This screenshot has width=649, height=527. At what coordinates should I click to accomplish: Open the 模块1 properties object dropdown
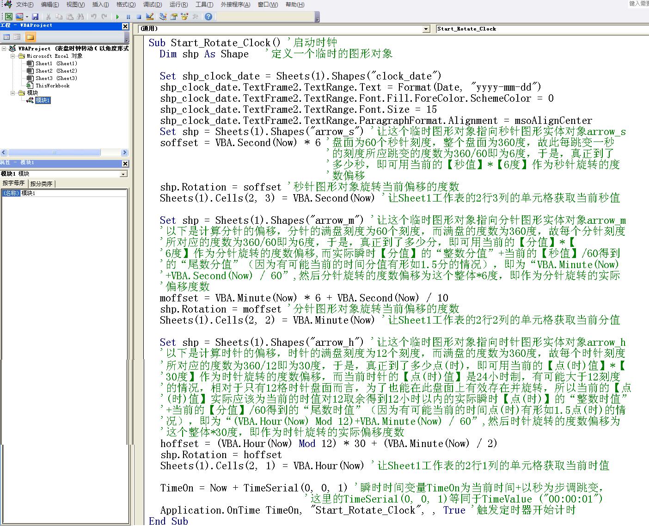123,174
